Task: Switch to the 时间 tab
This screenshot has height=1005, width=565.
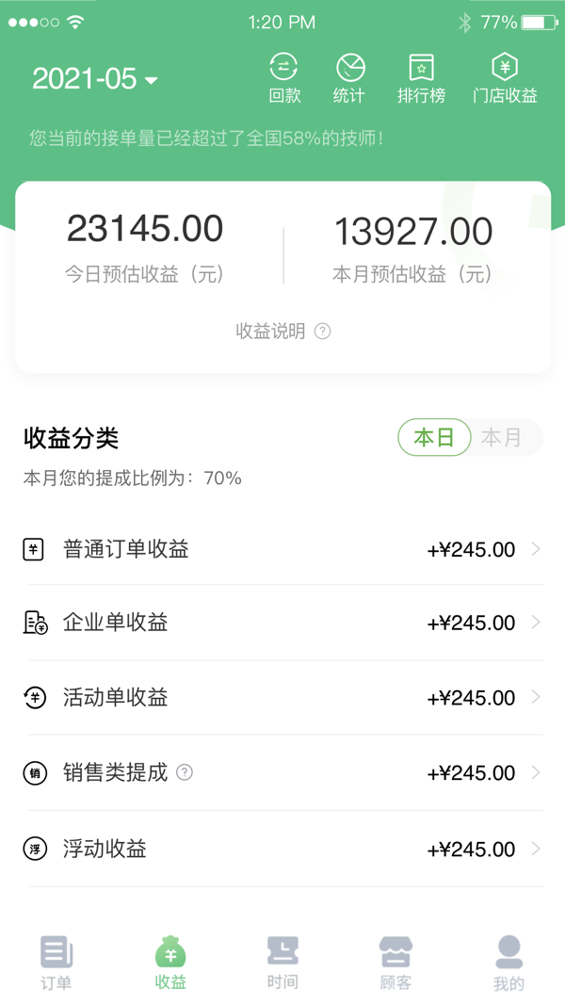Action: point(282,963)
